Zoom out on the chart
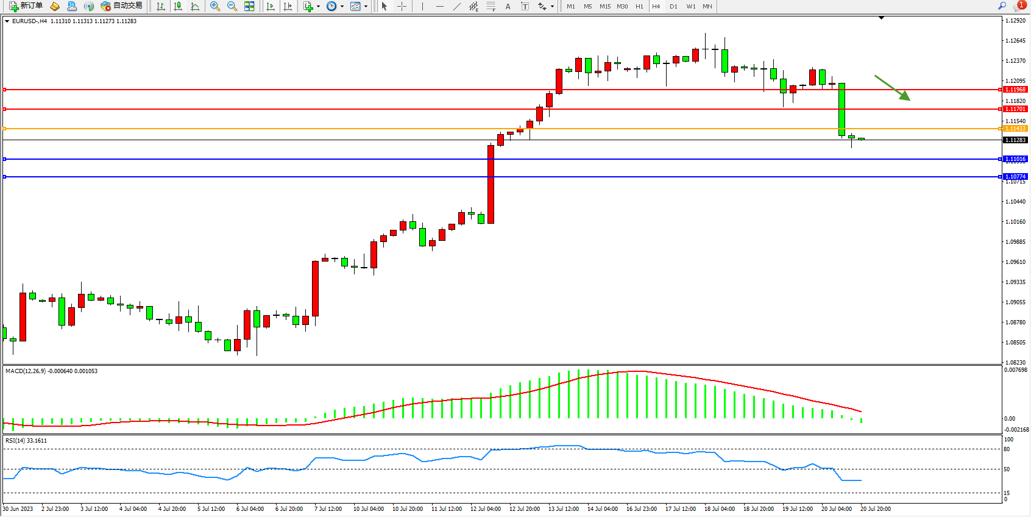Viewport: 1031px width, 517px height. click(232, 6)
